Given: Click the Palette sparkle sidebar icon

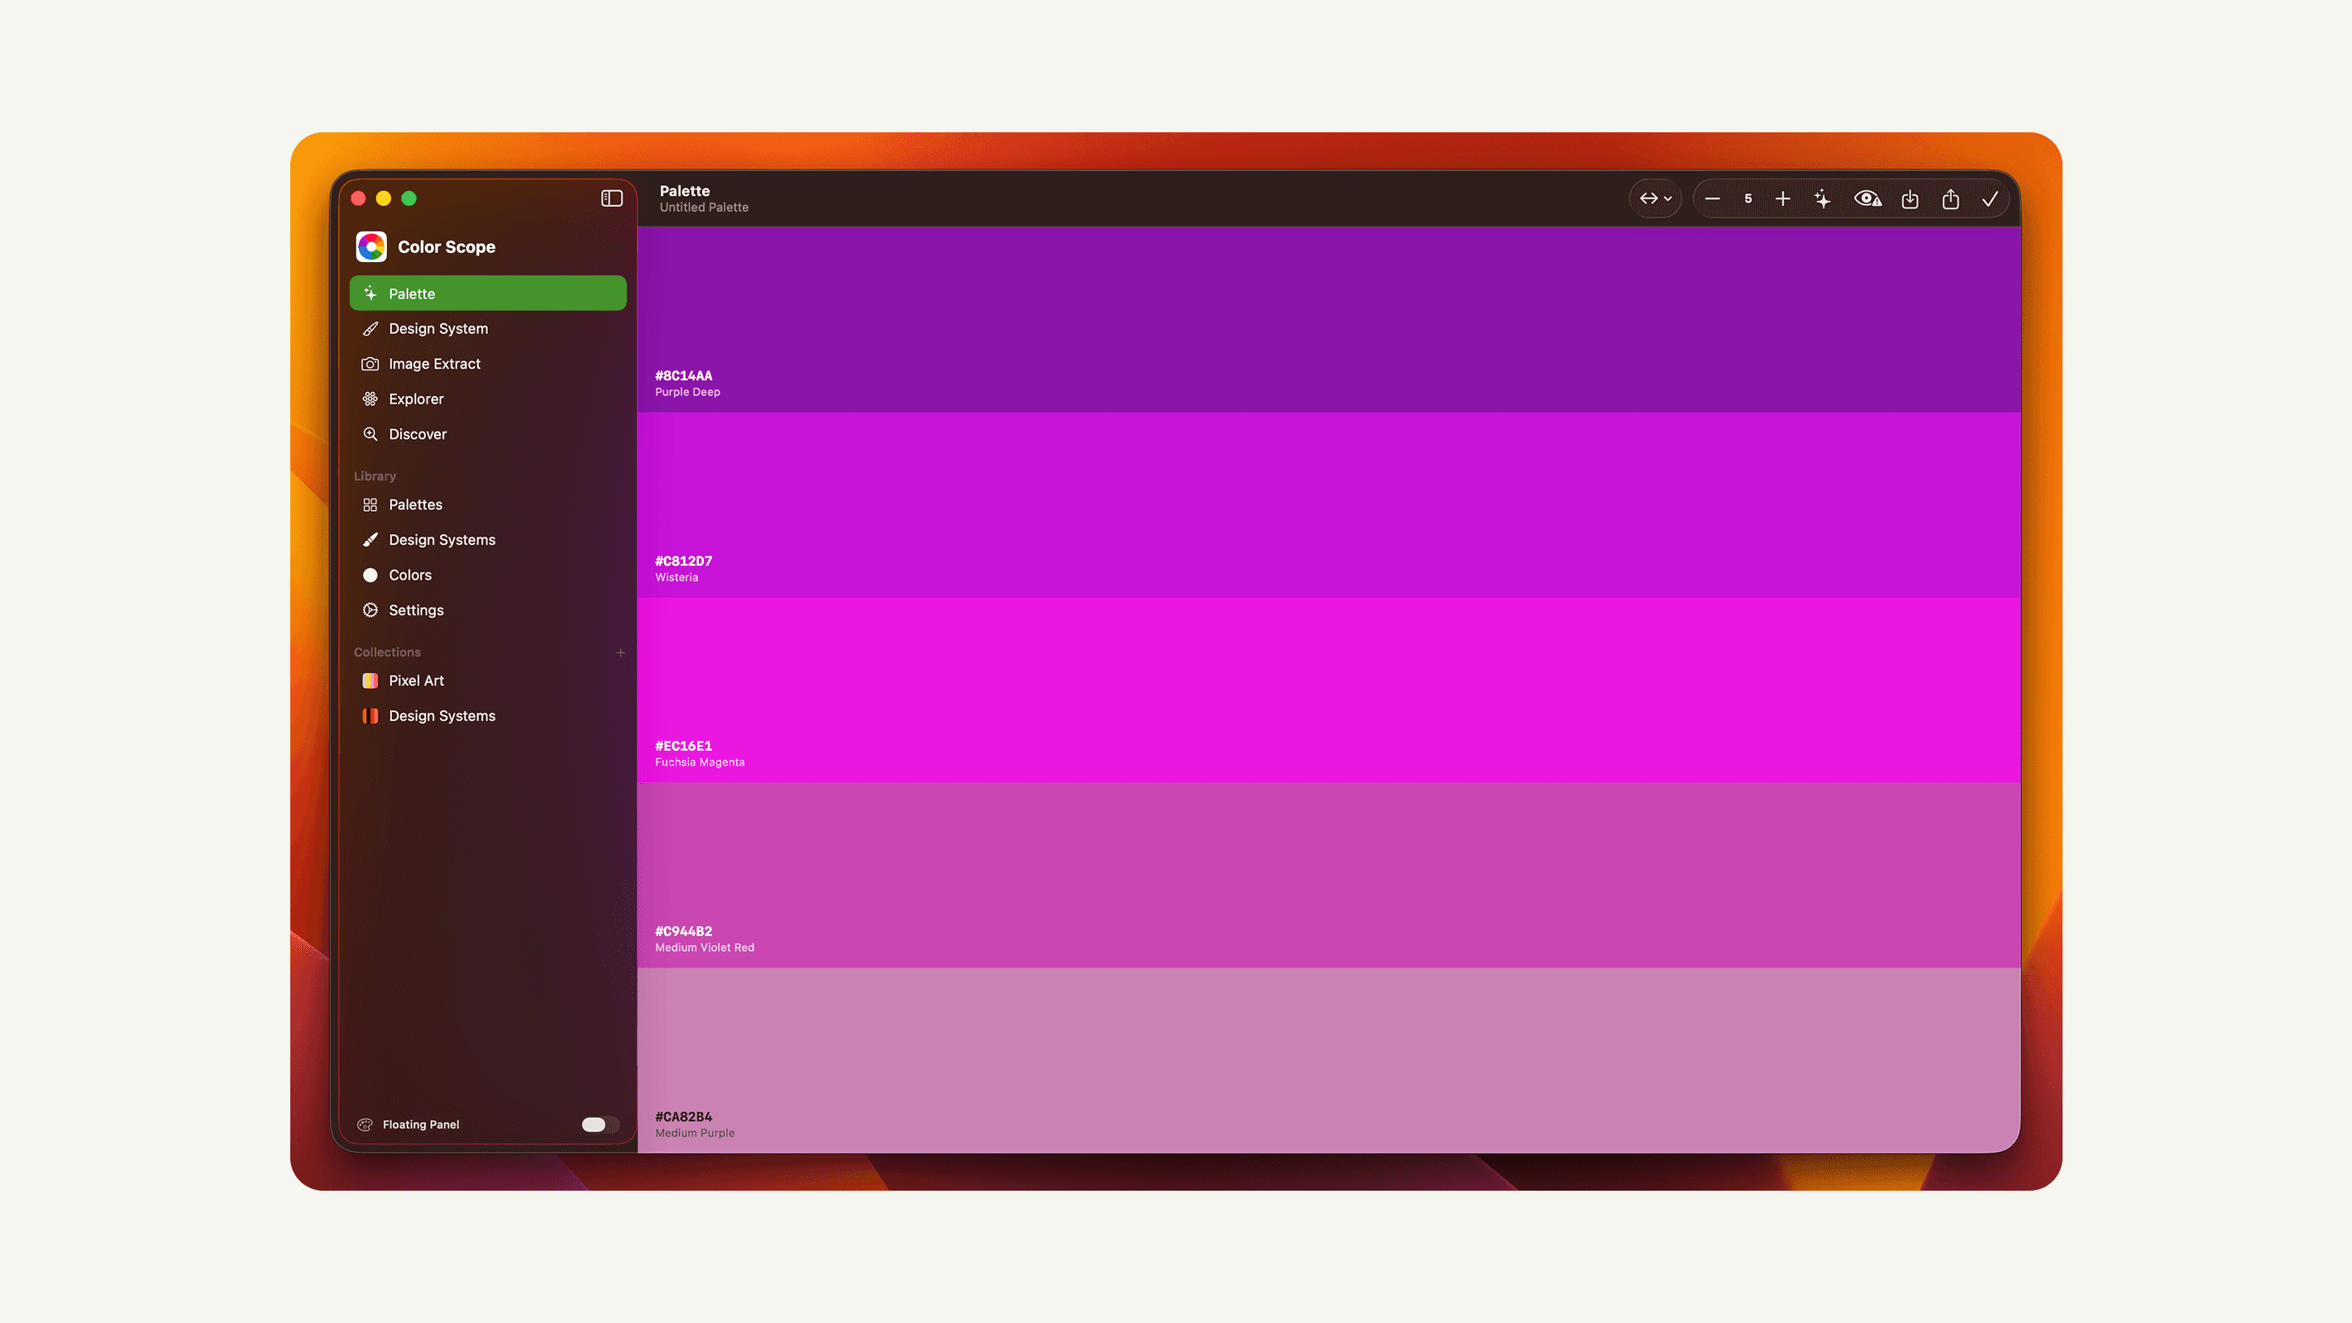Looking at the screenshot, I should point(370,293).
